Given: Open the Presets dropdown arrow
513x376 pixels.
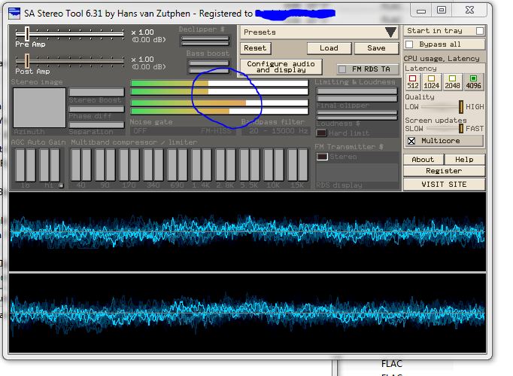Looking at the screenshot, I should 390,32.
